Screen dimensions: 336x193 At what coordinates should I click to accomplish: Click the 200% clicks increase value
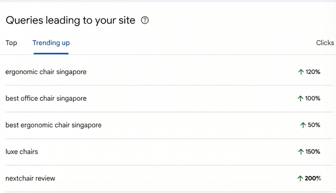[x=313, y=178]
